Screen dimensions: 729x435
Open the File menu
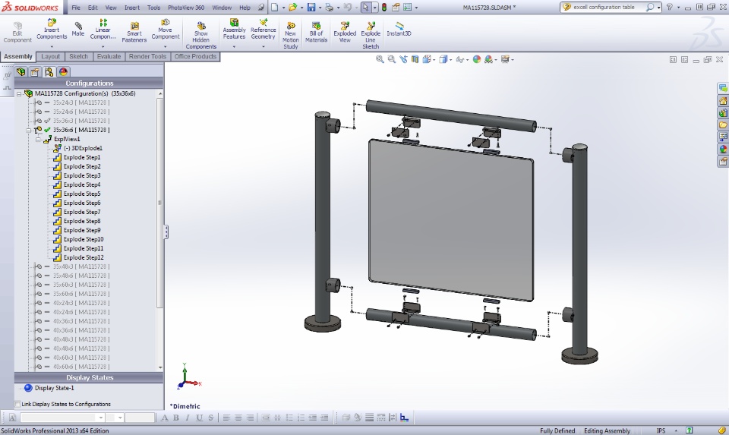tap(76, 8)
